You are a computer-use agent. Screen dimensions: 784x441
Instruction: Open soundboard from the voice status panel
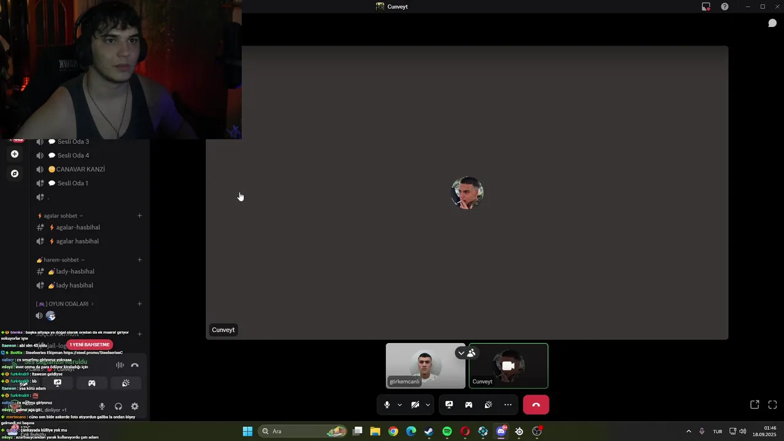click(x=126, y=383)
